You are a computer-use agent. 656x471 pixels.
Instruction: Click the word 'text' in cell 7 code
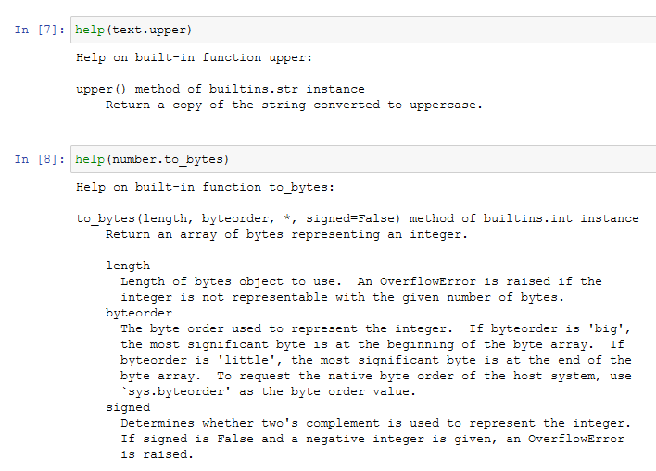[x=125, y=30]
